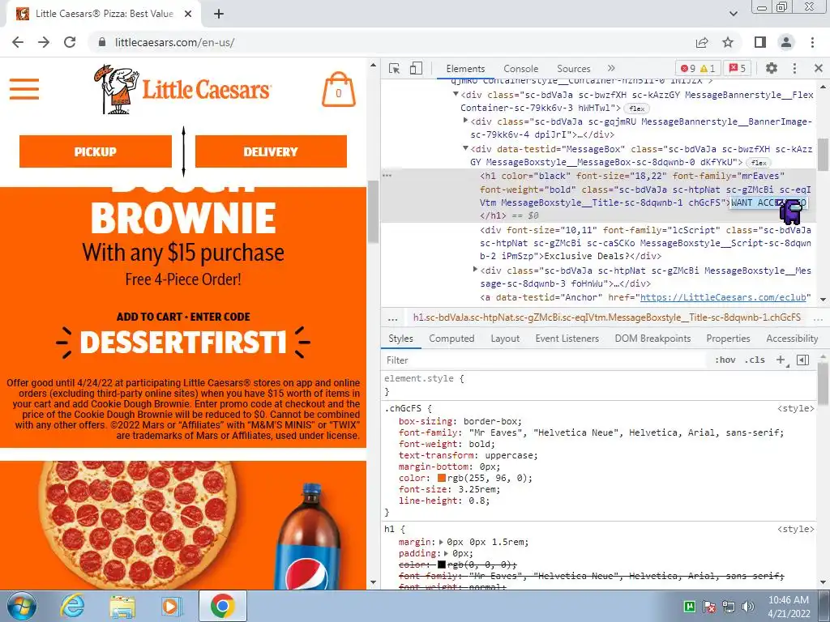The width and height of the screenshot is (830, 622).
Task: Go back to previous page
Action: pyautogui.click(x=18, y=42)
